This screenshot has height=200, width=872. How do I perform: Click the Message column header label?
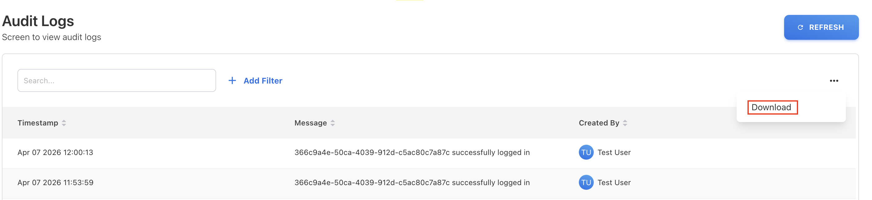pos(311,123)
